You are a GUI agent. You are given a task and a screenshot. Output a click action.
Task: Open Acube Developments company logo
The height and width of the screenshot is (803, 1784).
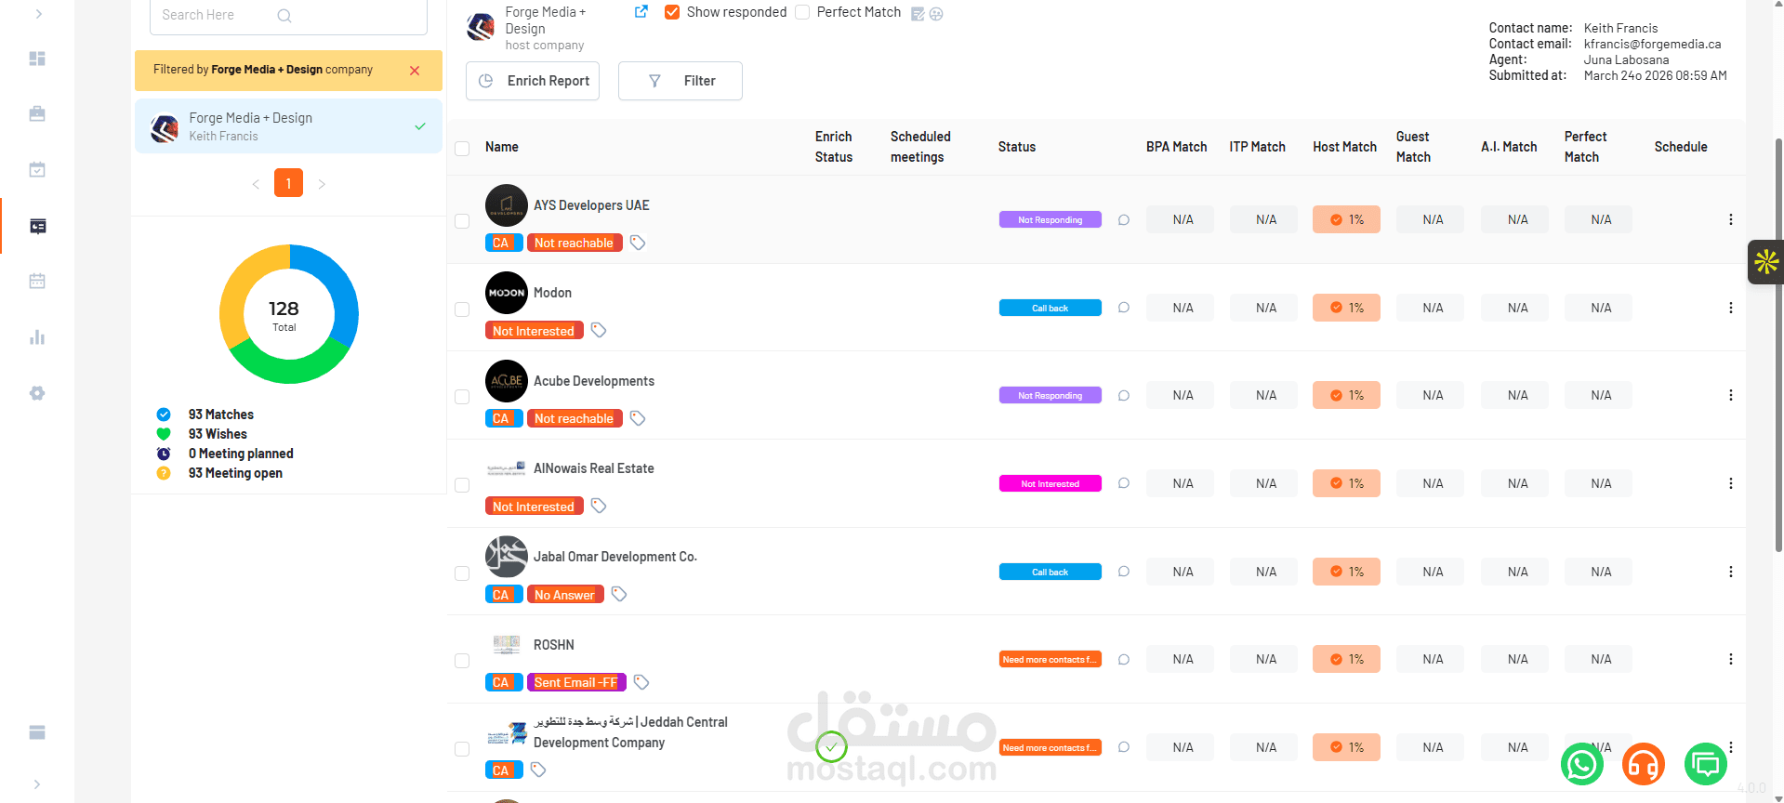pyautogui.click(x=507, y=381)
